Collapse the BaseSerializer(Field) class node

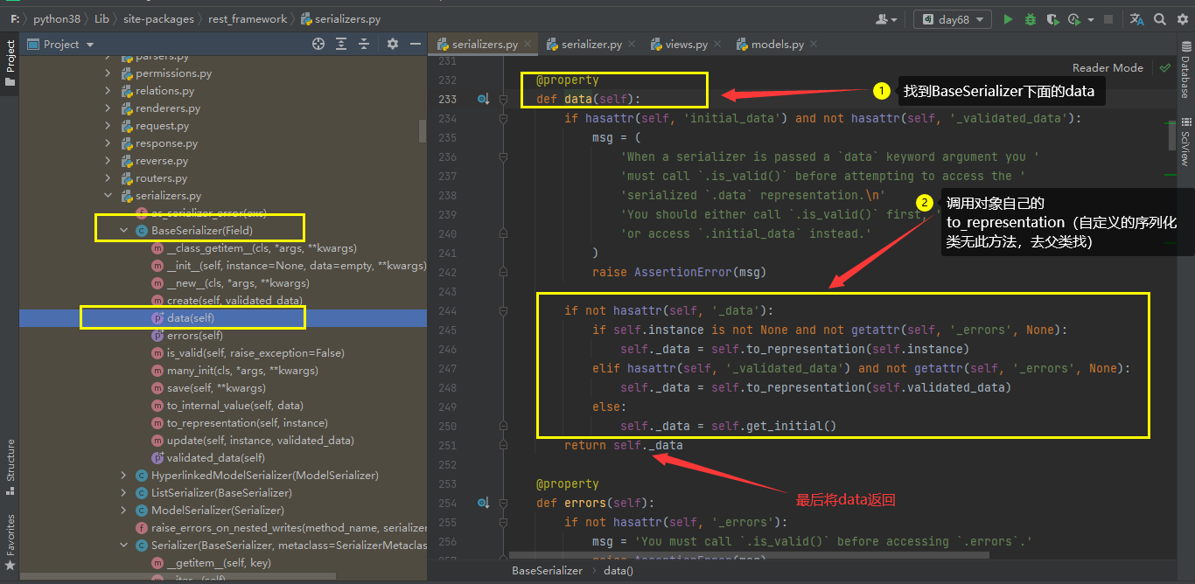[124, 231]
